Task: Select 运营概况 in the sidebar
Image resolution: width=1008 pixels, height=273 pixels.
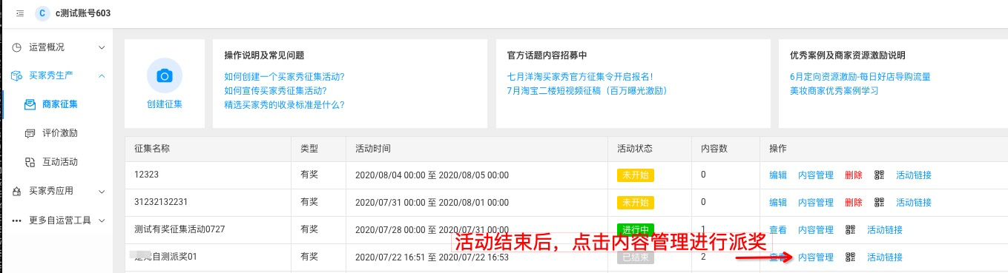Action: tap(47, 47)
